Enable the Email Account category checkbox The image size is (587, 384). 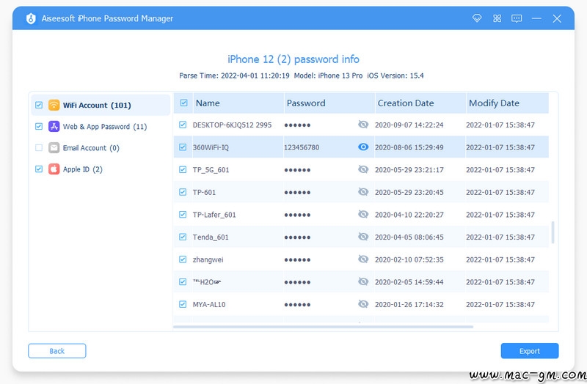point(39,148)
